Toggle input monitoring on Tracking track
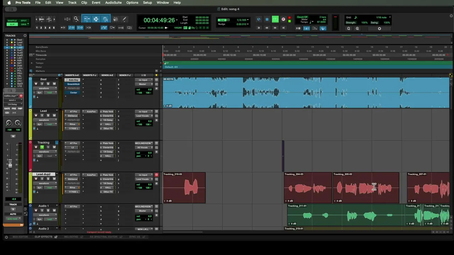Image resolution: width=454 pixels, height=255 pixels. pos(42,147)
